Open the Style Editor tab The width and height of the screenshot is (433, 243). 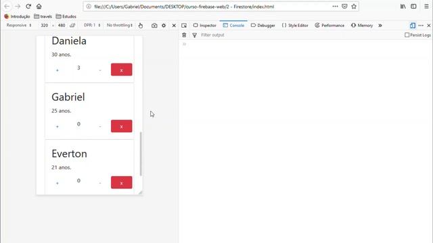point(295,26)
